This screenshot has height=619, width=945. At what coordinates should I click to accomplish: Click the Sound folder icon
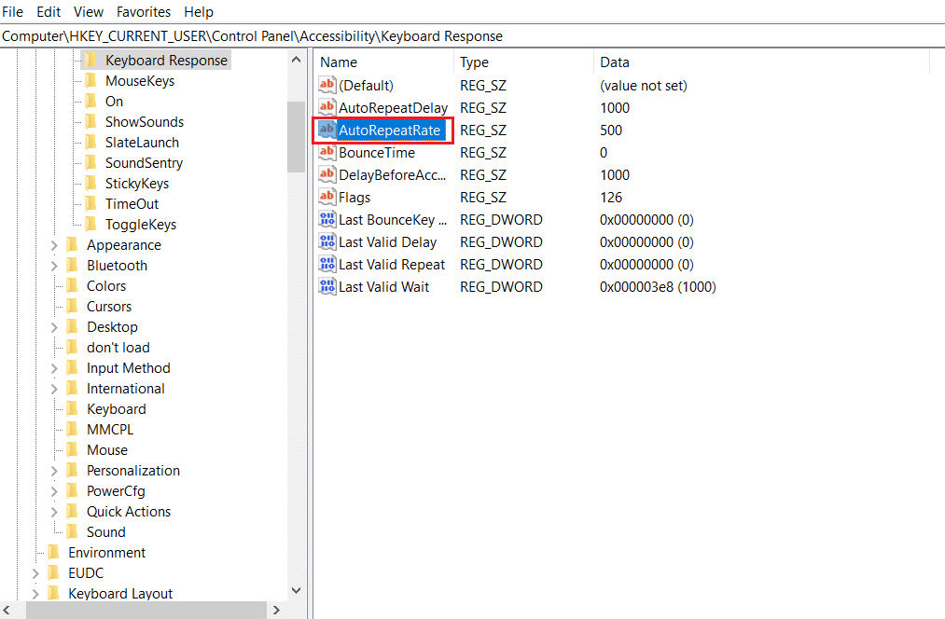[x=72, y=530]
